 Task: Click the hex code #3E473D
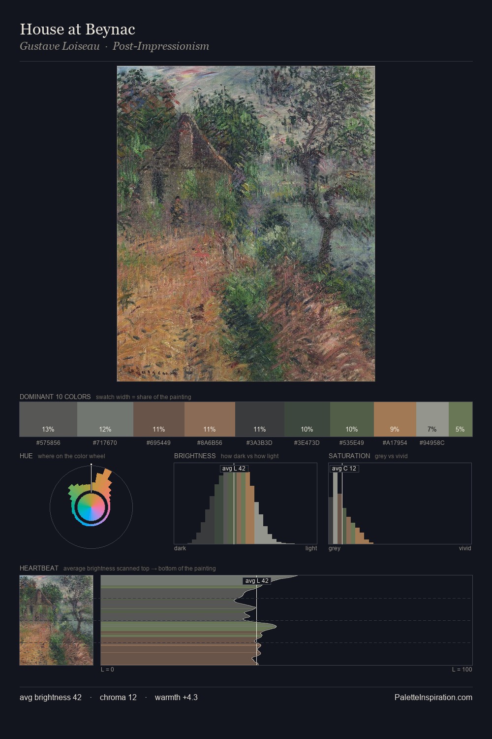point(307,443)
